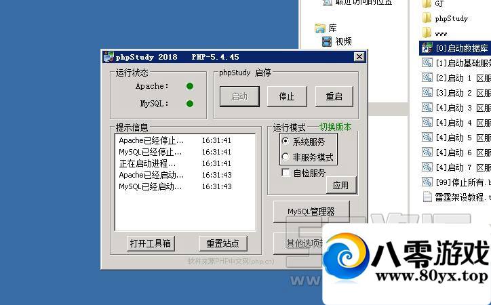Image resolution: width=491 pixels, height=305 pixels.
Task: Open 库 Libraries in Explorer navigation pane
Action: (326, 28)
